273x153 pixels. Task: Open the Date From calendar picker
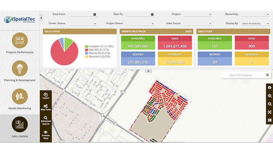[95, 14]
